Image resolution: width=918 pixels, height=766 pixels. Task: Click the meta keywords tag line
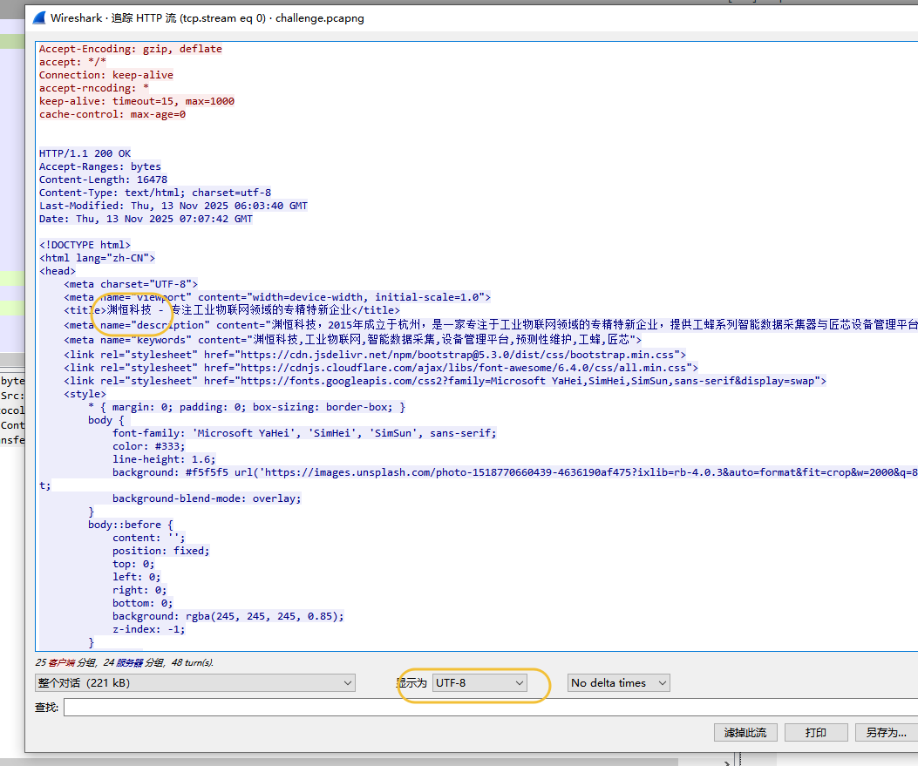353,340
